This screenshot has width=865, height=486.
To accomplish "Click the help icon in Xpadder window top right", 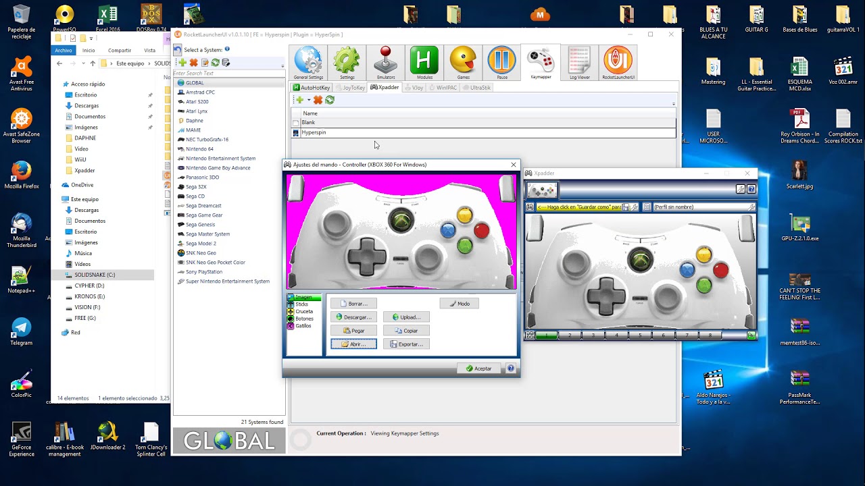I will [x=751, y=190].
